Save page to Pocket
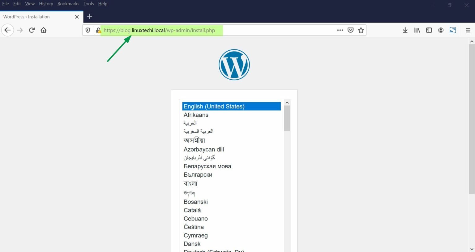This screenshot has height=252, width=475. [350, 30]
